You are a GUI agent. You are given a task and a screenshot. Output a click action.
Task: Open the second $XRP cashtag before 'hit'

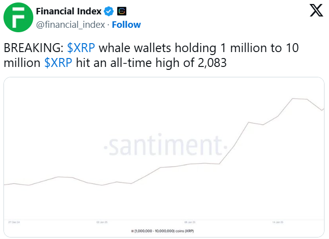pyautogui.click(x=59, y=63)
